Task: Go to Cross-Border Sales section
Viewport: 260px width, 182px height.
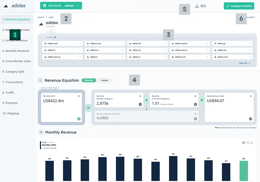Action: click(17, 61)
